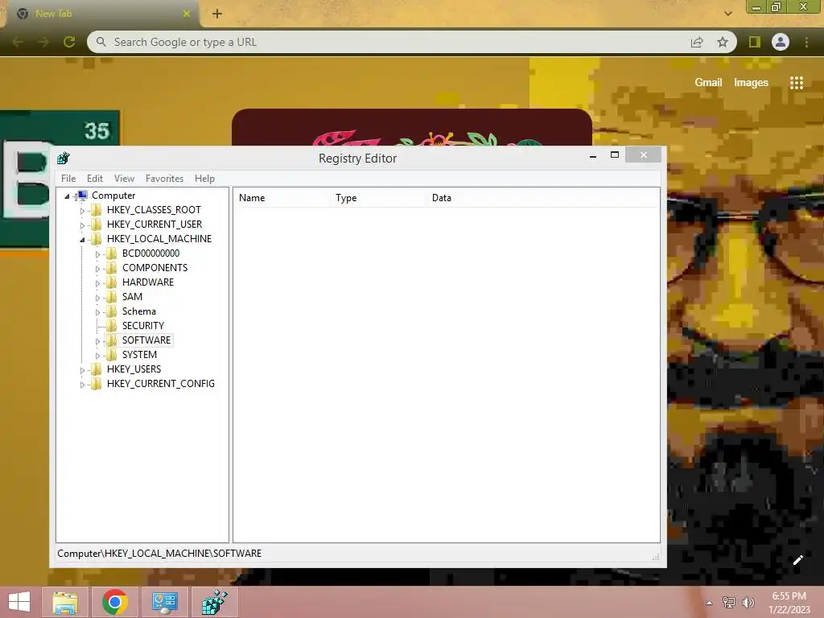
Task: Reload the Chrome page
Action: [69, 42]
